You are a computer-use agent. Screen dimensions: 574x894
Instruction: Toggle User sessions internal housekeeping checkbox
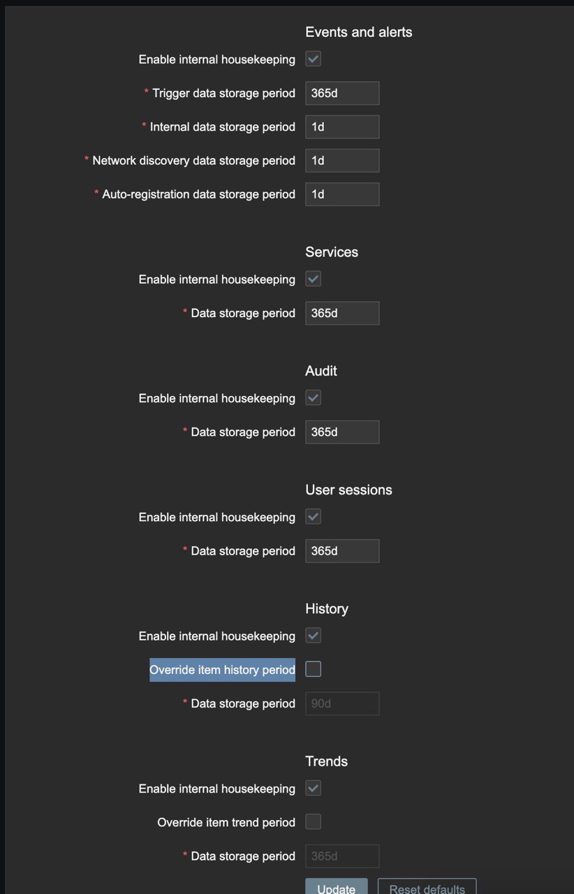click(x=314, y=517)
